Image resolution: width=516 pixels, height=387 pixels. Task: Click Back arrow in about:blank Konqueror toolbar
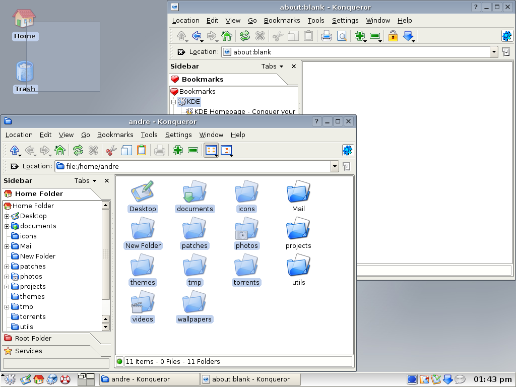click(197, 36)
